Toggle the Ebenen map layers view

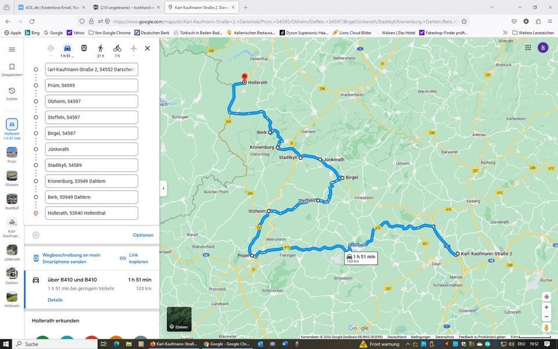coord(179,319)
